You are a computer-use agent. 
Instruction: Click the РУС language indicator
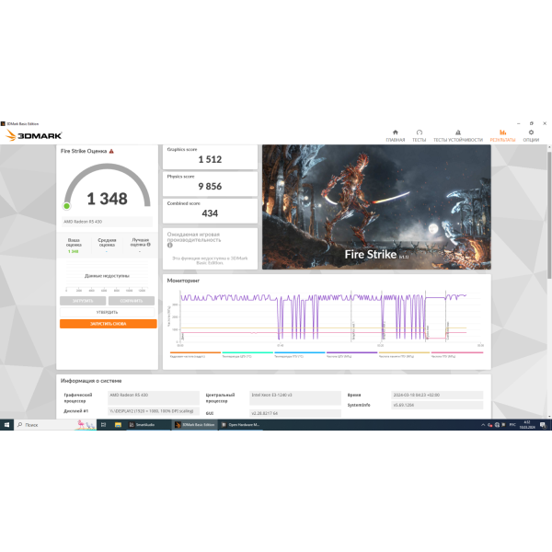[512, 425]
